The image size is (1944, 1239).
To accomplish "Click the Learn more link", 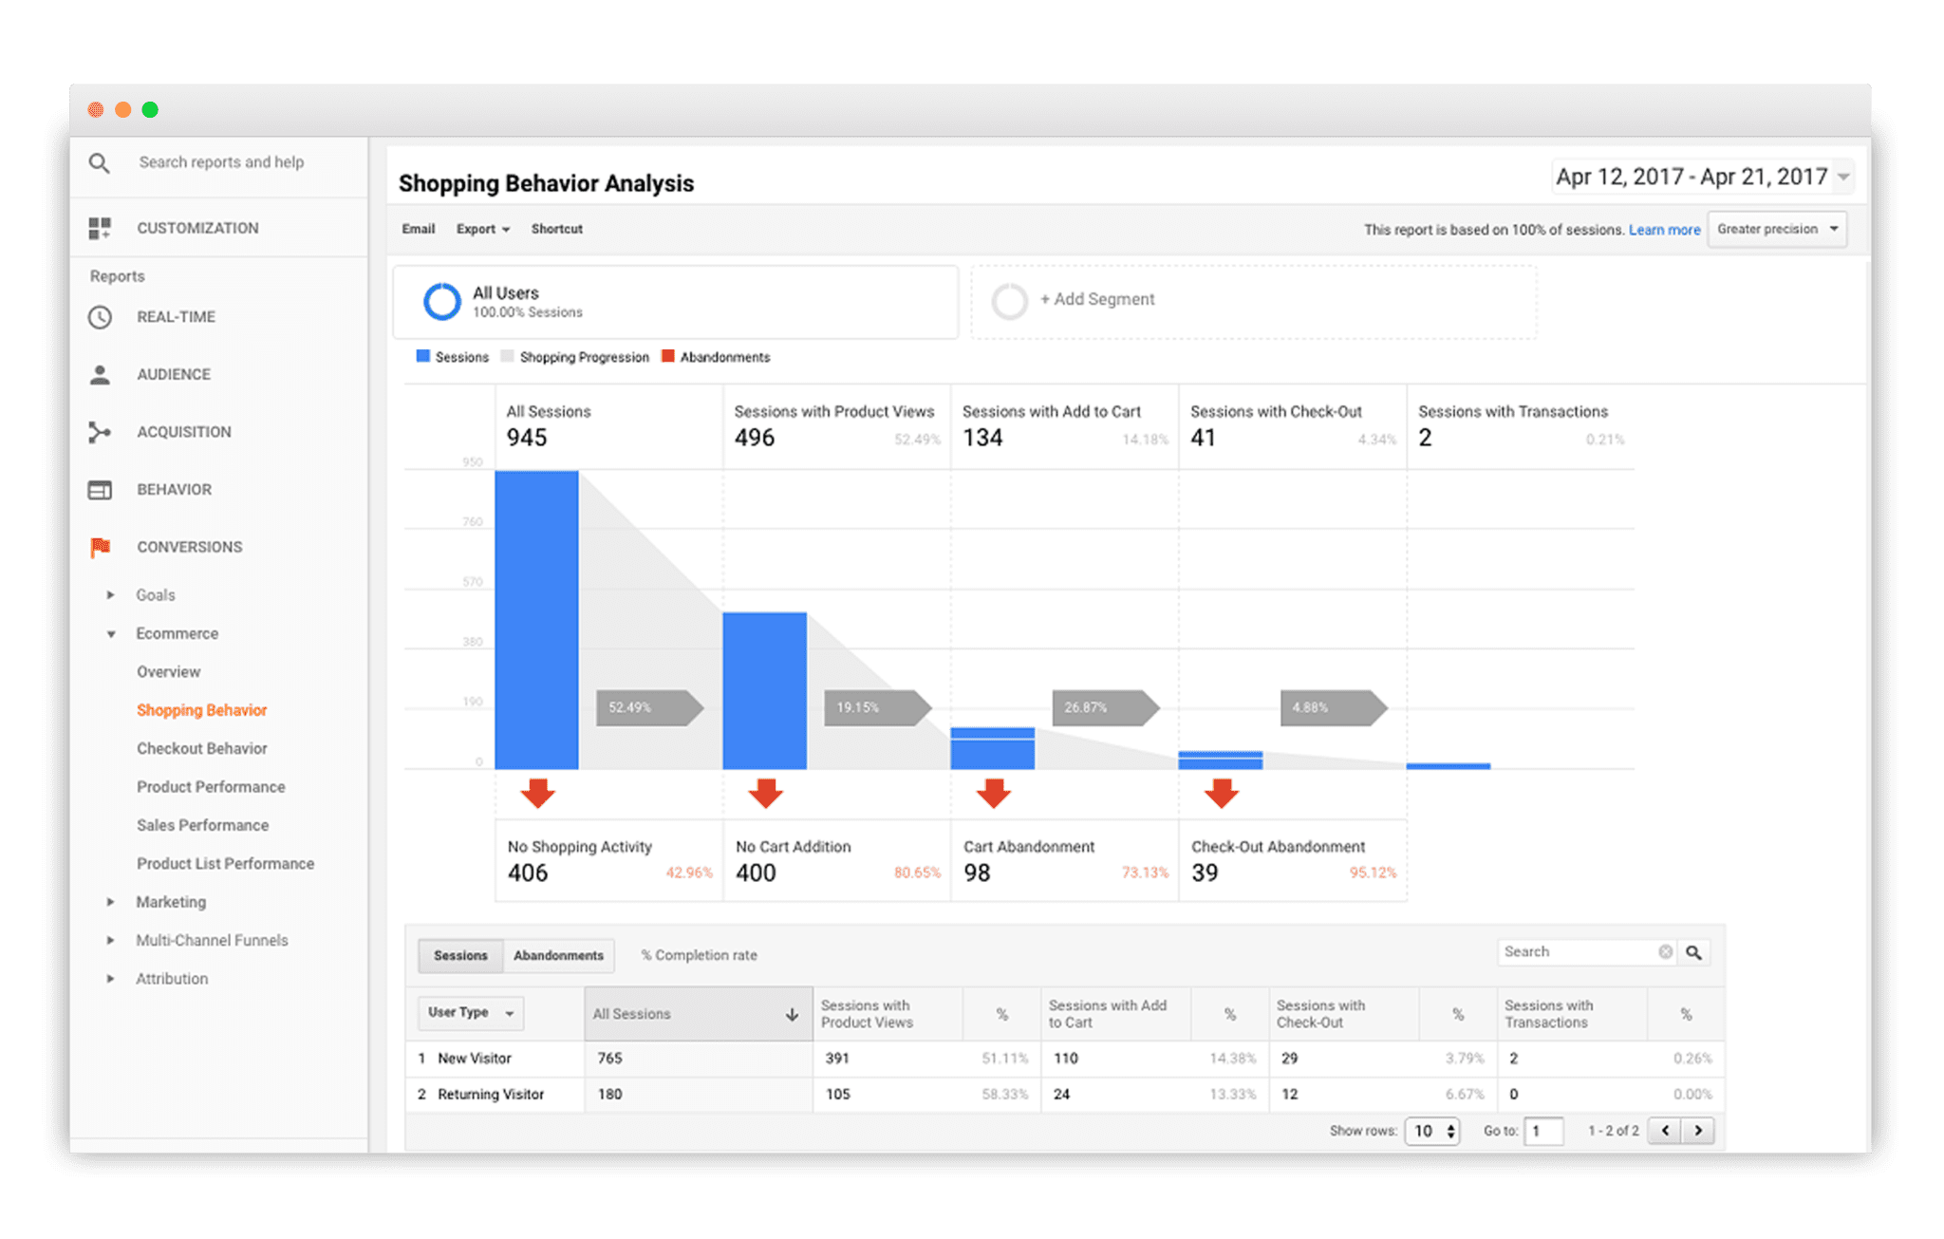I will pos(1664,229).
